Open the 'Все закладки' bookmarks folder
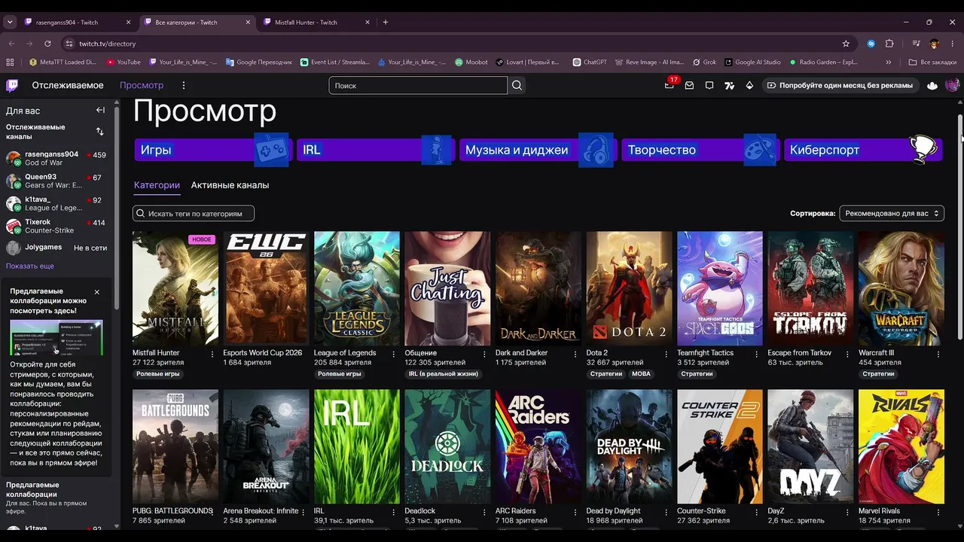Viewport: 964px width, 542px height. coord(932,62)
